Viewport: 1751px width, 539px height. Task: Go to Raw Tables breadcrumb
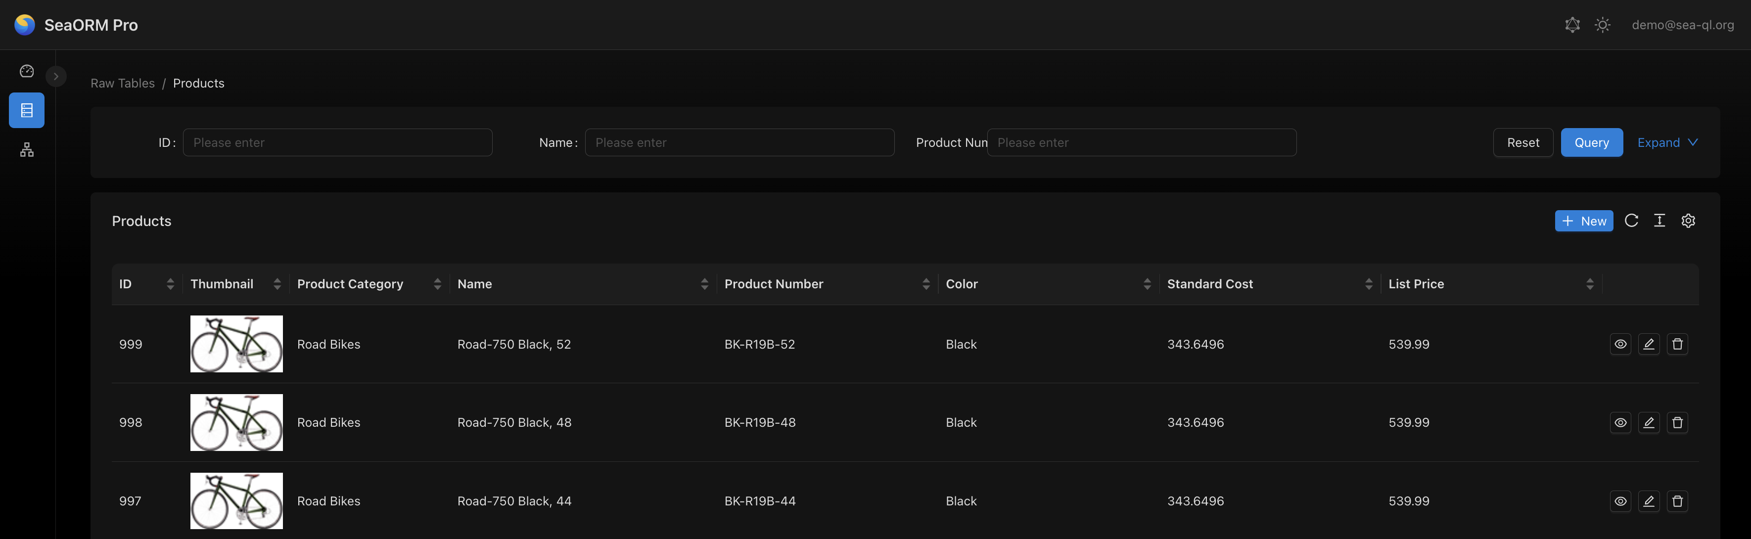point(122,83)
